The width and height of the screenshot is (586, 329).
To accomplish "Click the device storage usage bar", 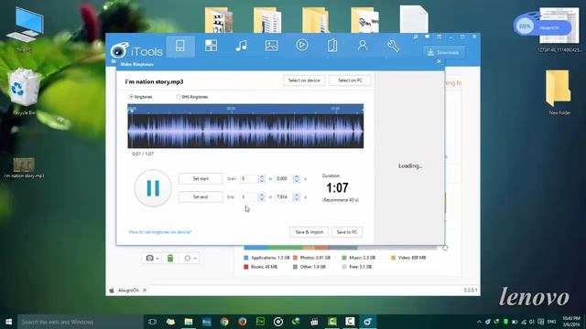I will click(340, 248).
